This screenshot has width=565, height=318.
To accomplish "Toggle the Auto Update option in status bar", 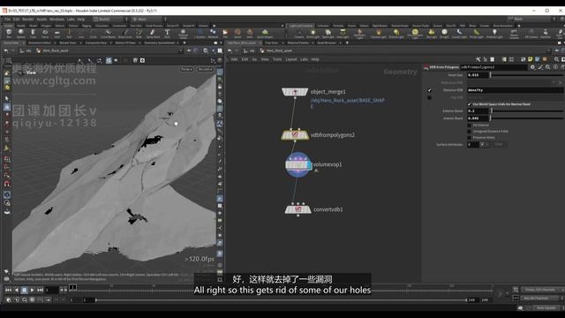I will [x=546, y=308].
